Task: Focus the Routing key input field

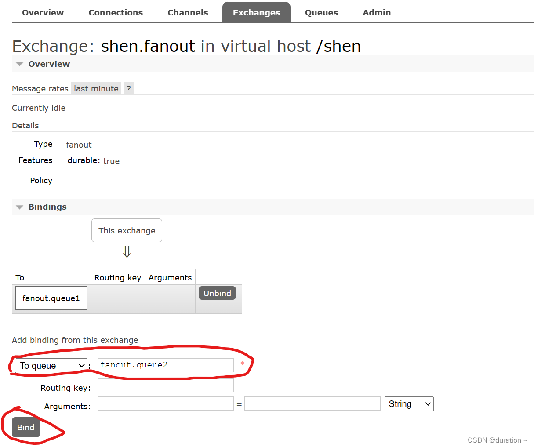Action: click(x=165, y=385)
